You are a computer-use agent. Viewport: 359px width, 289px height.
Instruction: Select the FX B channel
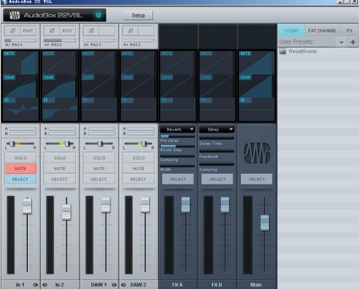(x=217, y=179)
